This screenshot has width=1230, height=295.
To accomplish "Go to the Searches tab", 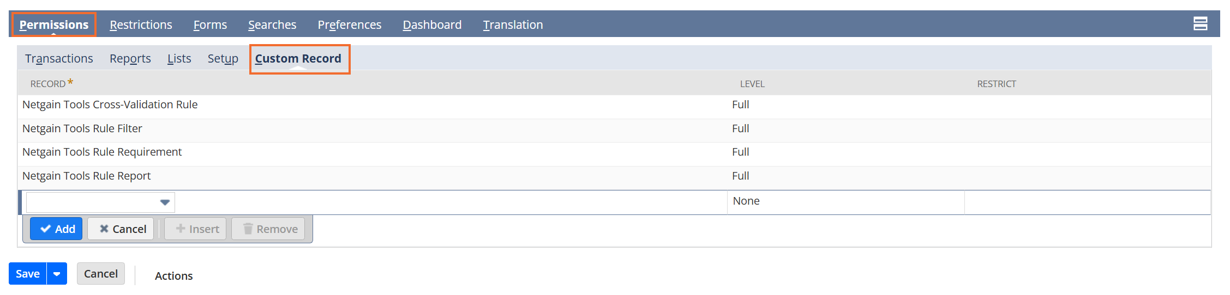I will [x=272, y=24].
